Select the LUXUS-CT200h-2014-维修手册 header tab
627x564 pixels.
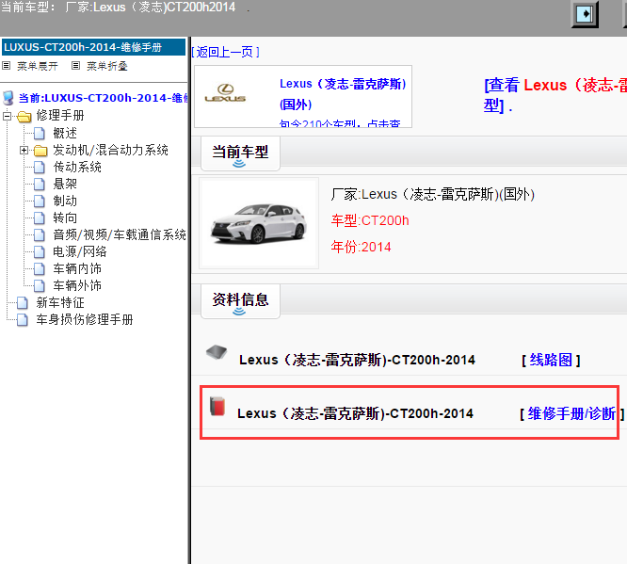93,47
